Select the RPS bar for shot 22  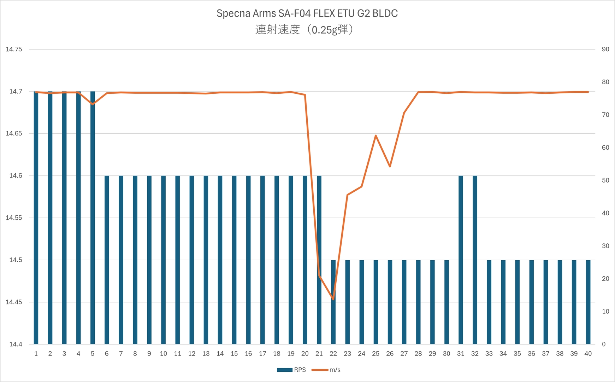pos(333,302)
